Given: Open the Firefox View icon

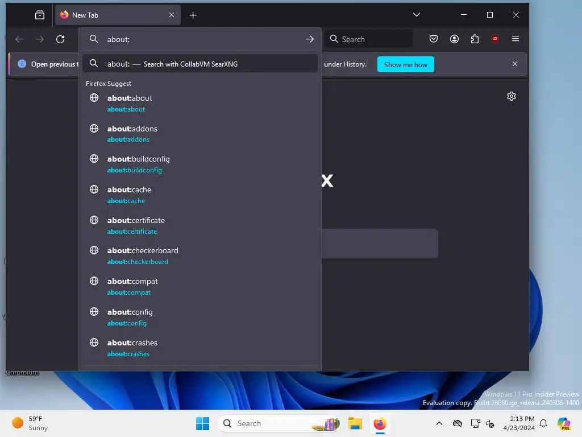Looking at the screenshot, I should (x=40, y=15).
